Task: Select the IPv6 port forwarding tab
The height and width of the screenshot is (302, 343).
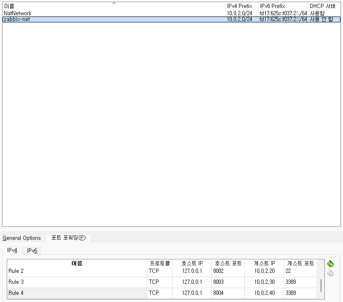Action: point(32,250)
